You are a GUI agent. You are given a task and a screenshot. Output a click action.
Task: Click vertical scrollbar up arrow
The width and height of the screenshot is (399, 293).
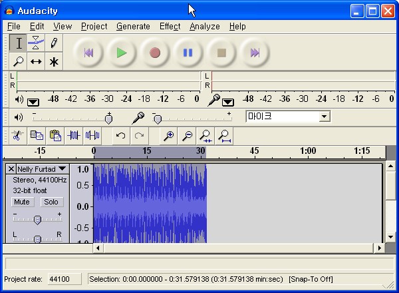pyautogui.click(x=390, y=166)
